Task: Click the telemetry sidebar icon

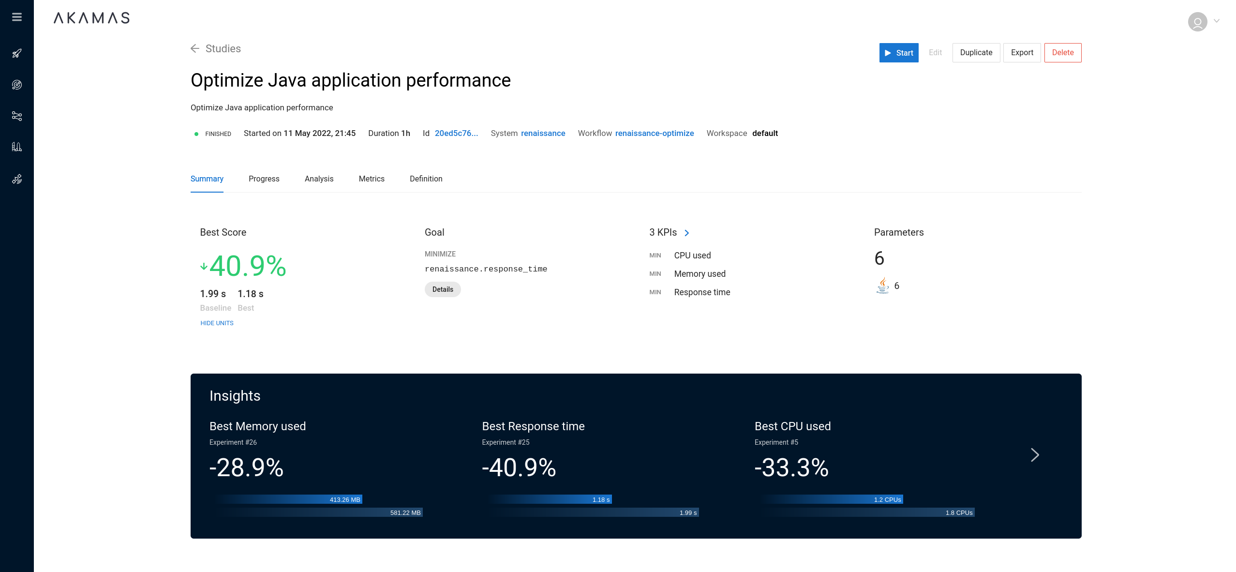Action: click(x=17, y=147)
